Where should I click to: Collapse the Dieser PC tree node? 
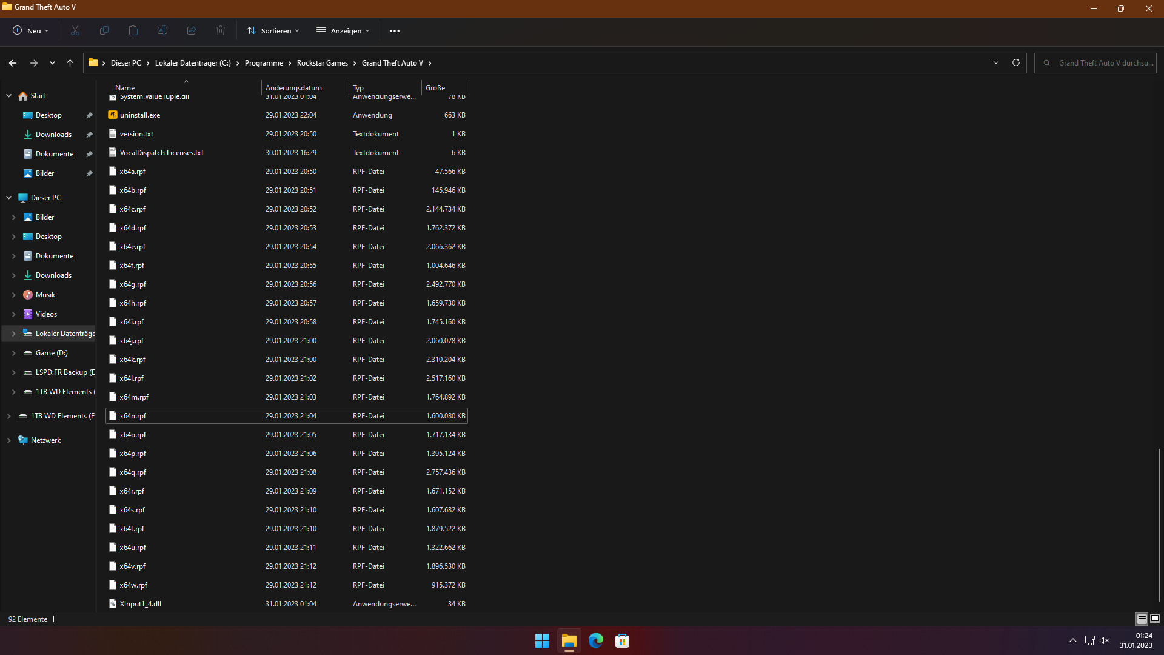8,198
